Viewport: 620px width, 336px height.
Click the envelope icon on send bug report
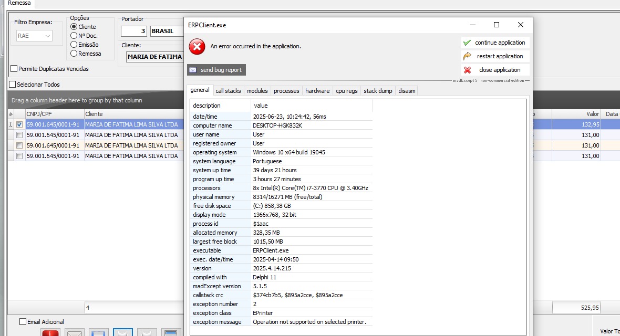(193, 70)
